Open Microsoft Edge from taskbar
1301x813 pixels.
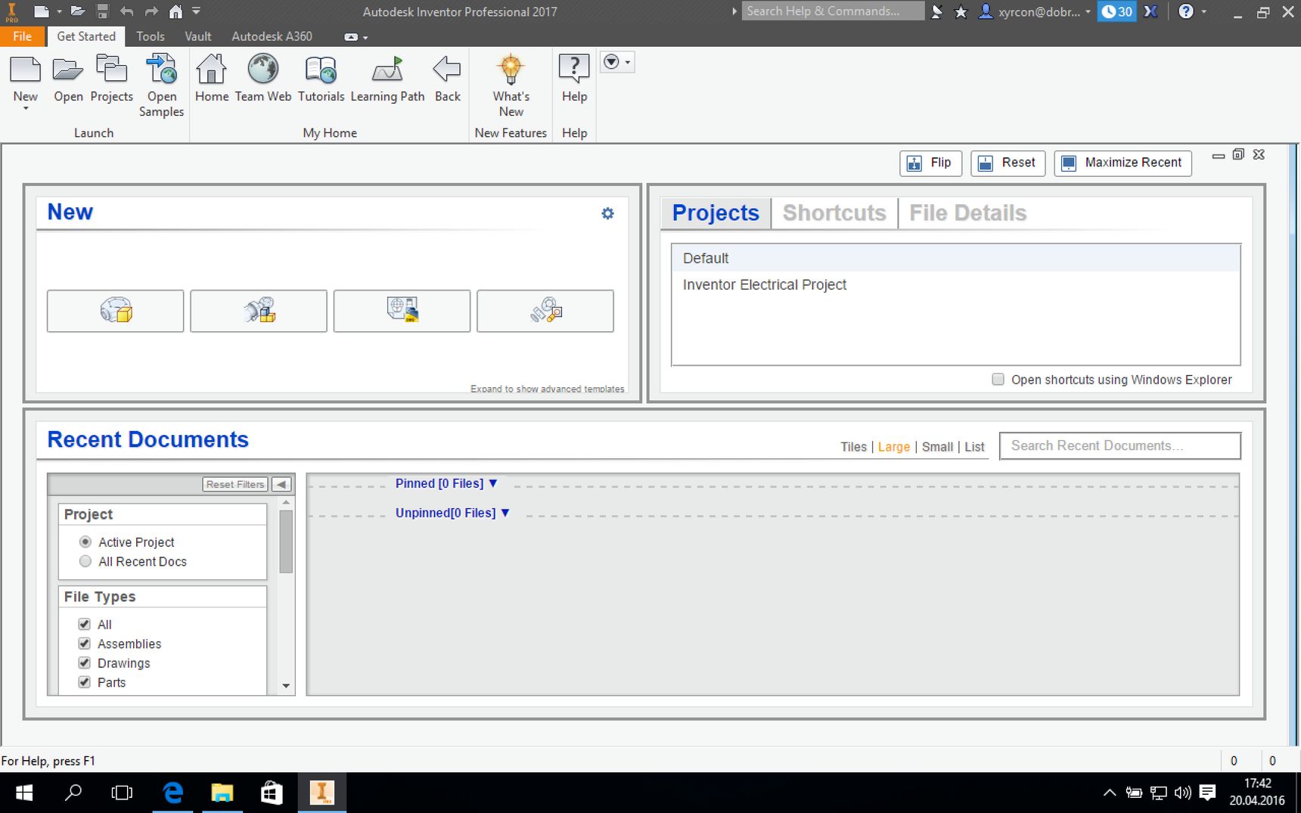(173, 793)
